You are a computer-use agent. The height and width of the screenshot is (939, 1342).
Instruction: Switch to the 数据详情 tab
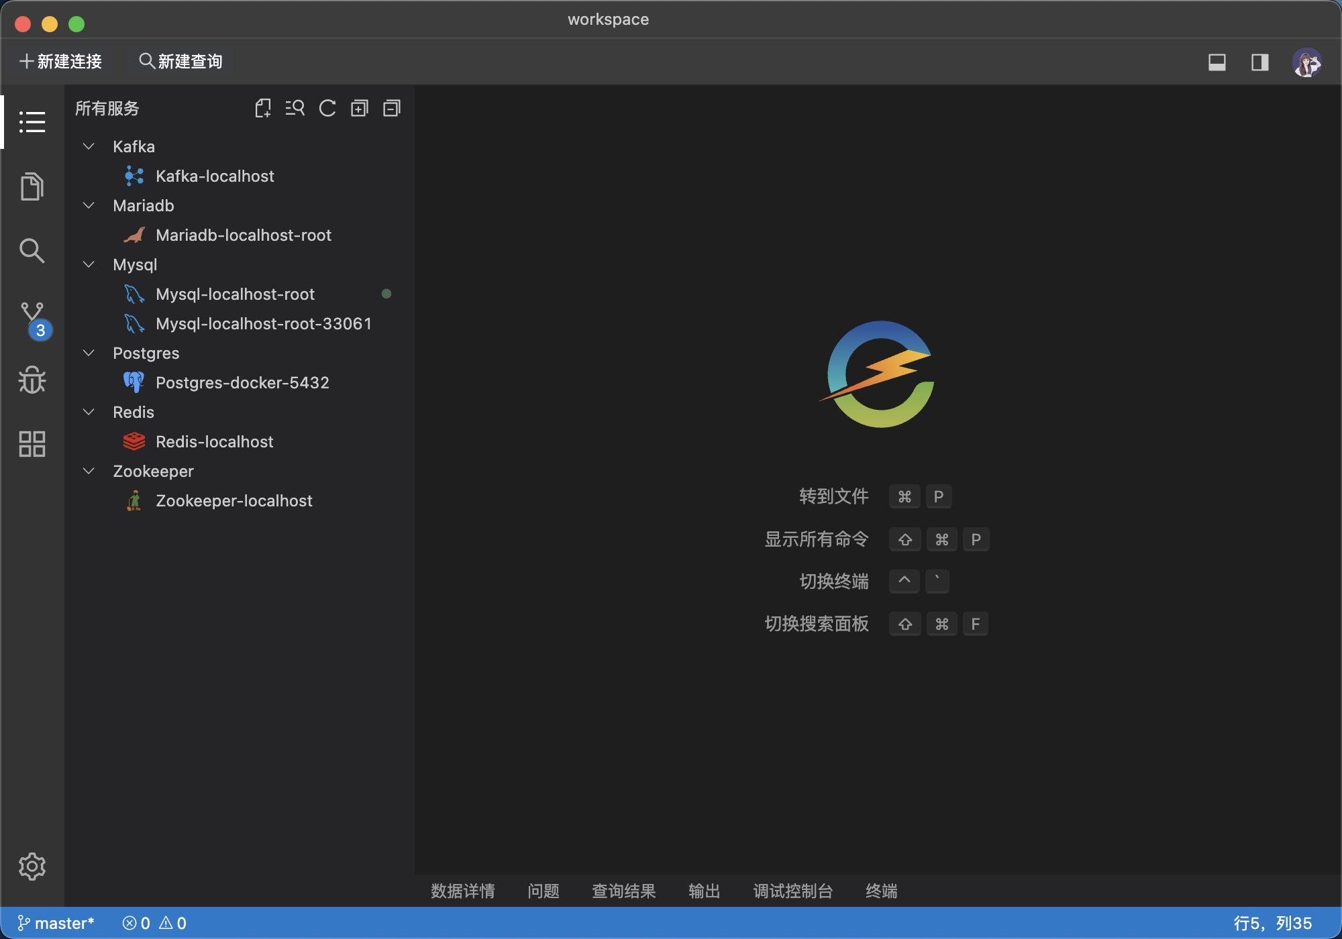point(463,891)
